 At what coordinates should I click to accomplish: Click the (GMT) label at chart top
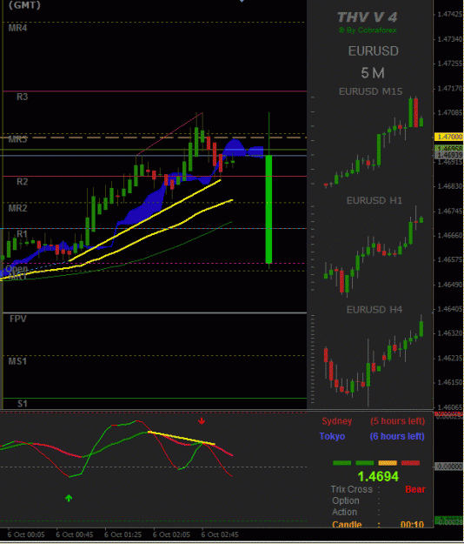pos(24,5)
